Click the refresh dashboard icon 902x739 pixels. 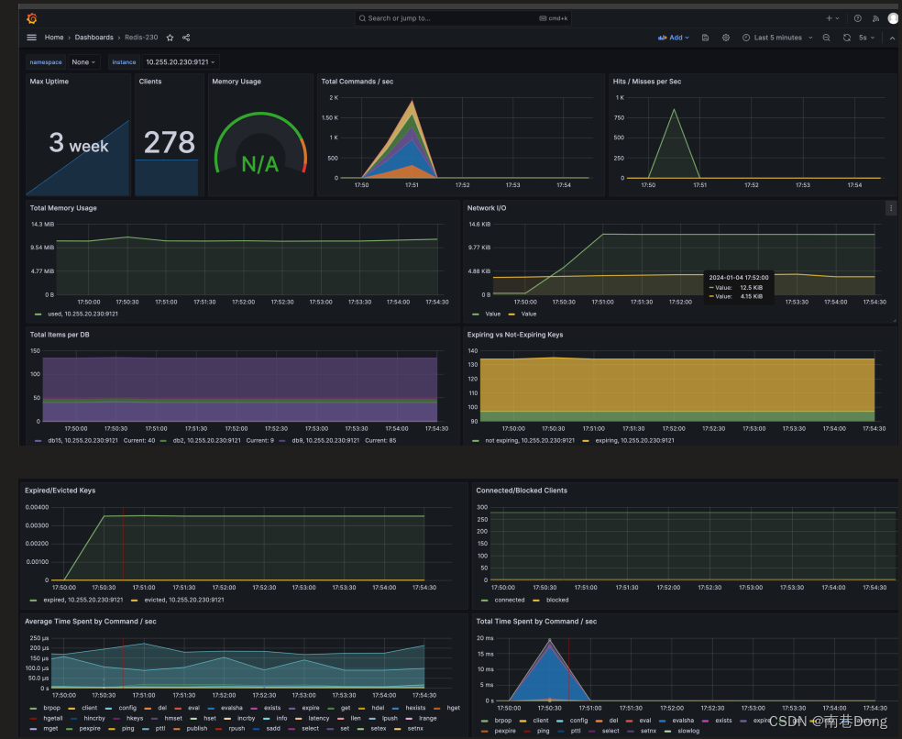pos(847,38)
